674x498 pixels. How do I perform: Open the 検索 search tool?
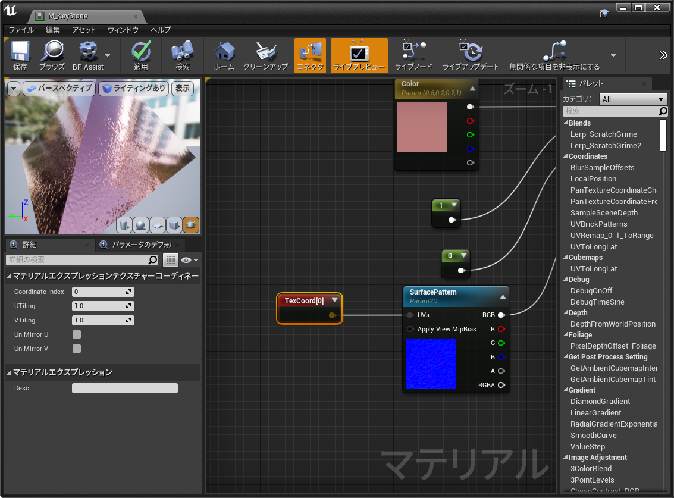tap(182, 55)
